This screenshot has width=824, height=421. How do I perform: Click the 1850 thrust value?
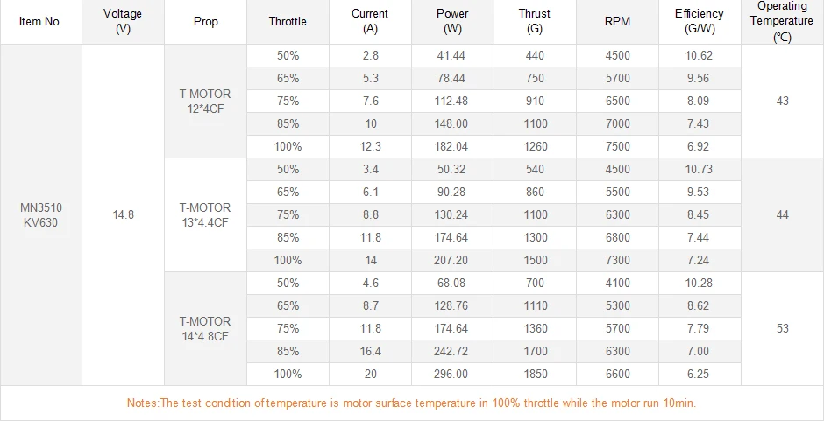pyautogui.click(x=534, y=374)
